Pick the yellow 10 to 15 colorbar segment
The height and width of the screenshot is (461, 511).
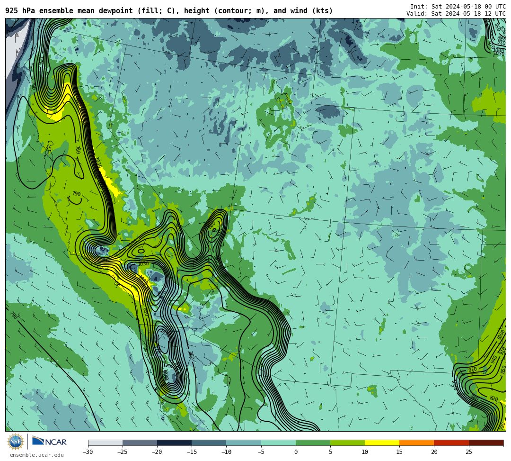[382, 443]
